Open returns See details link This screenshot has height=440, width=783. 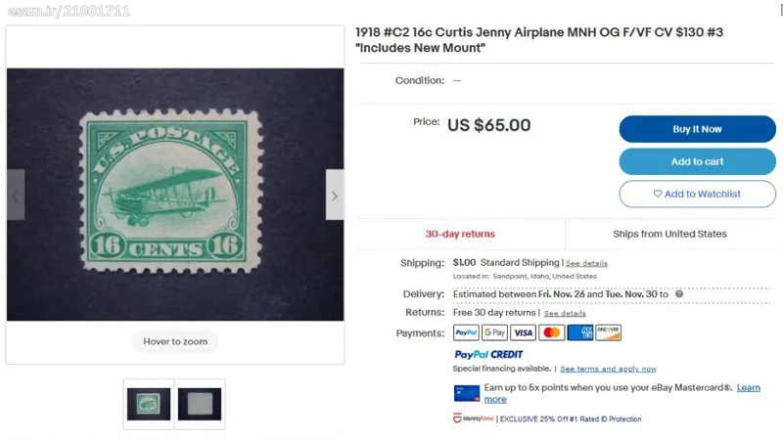click(565, 313)
